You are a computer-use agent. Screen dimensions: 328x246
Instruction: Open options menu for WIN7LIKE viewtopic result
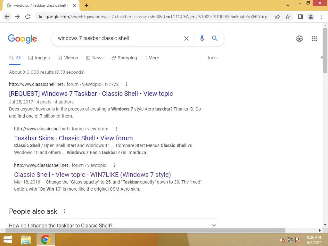pos(114,166)
